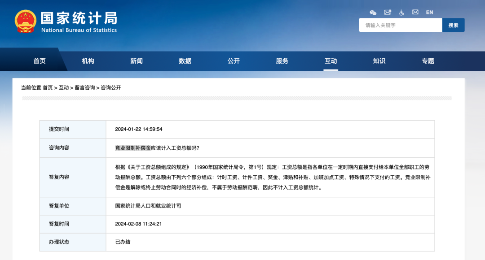The height and width of the screenshot is (260, 485).
Task: Open the 公开 navigation menu
Action: 234,61
